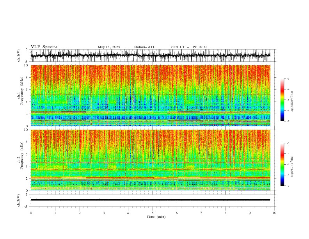This screenshot has width=309, height=239.
Task: Click the lower PSD color scale bar
Action: [282, 164]
